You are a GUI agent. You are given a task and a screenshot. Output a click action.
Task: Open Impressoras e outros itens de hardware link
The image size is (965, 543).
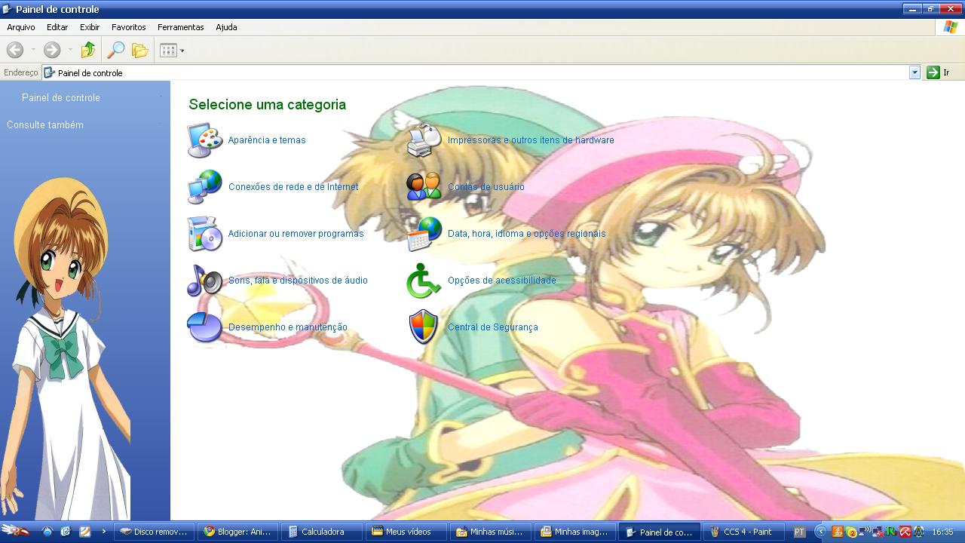[531, 140]
